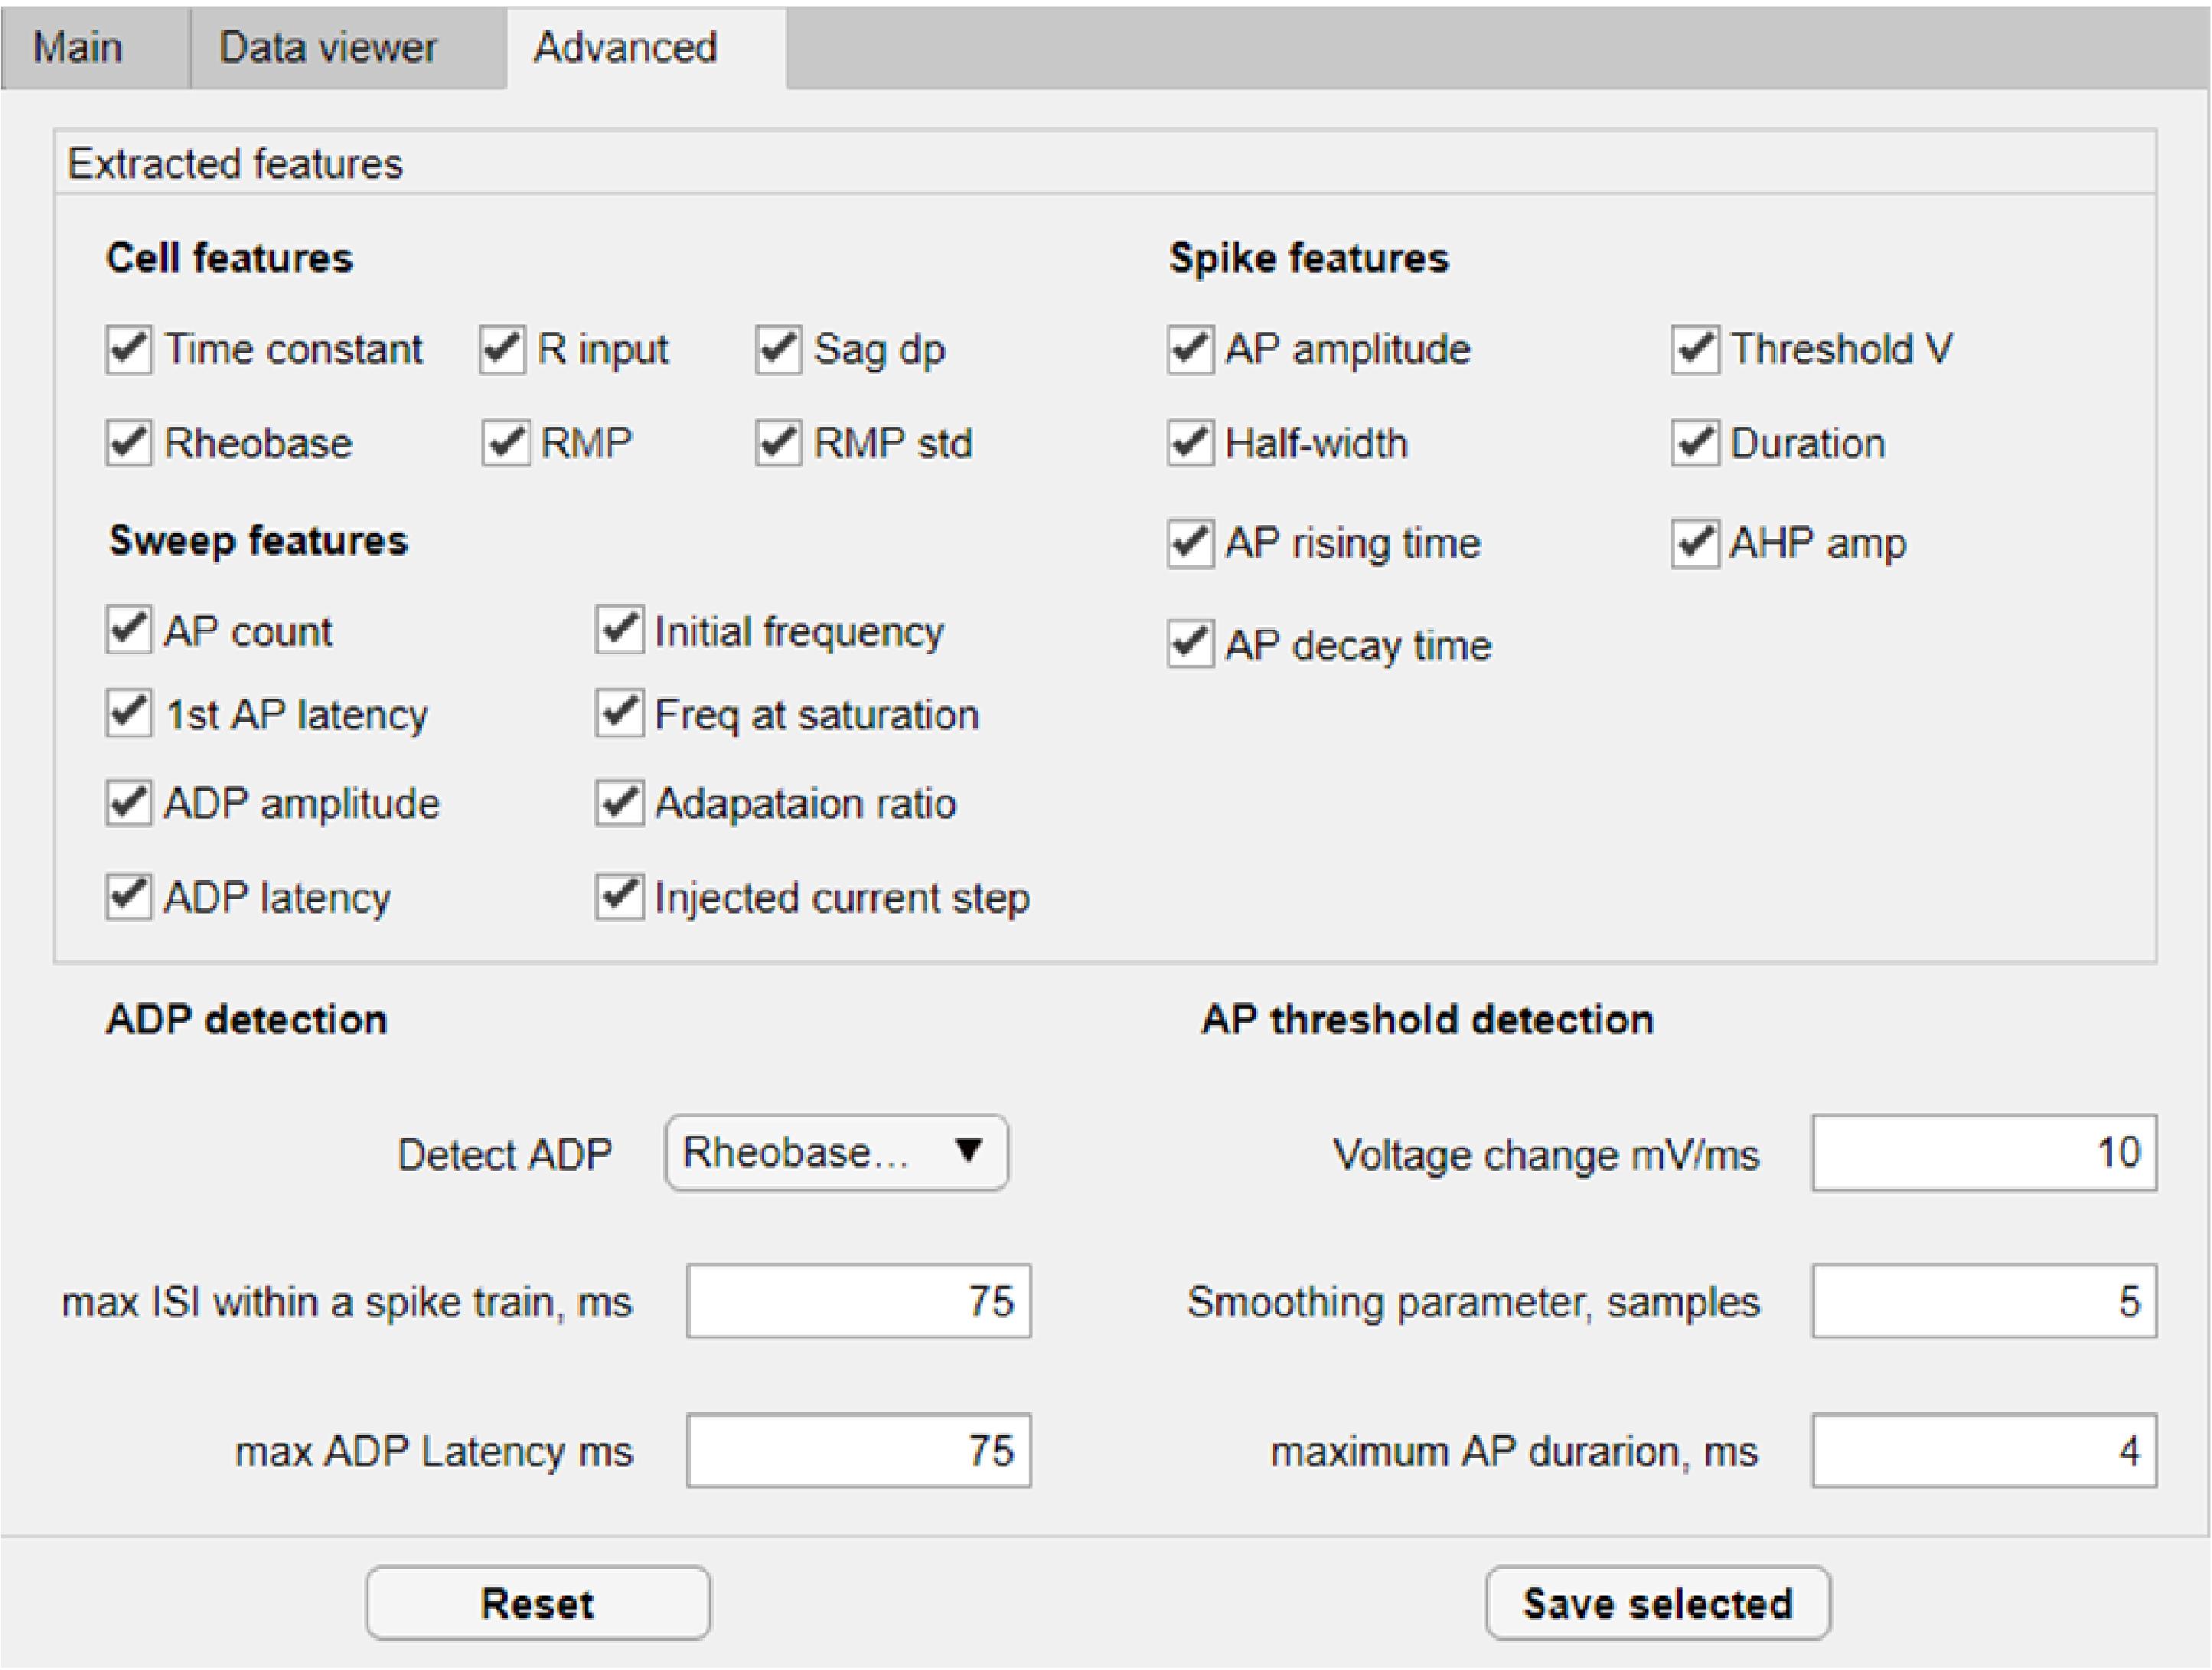Viewport: 2212px width, 1670px height.
Task: Click the maximum AP duration field
Action: [x=1984, y=1450]
